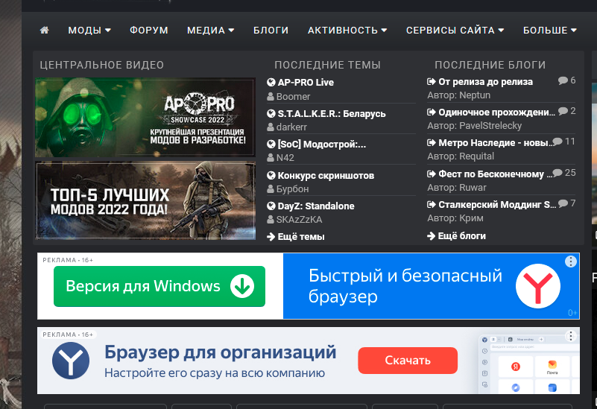Click Yandex Browser logo in blue ad

537,286
